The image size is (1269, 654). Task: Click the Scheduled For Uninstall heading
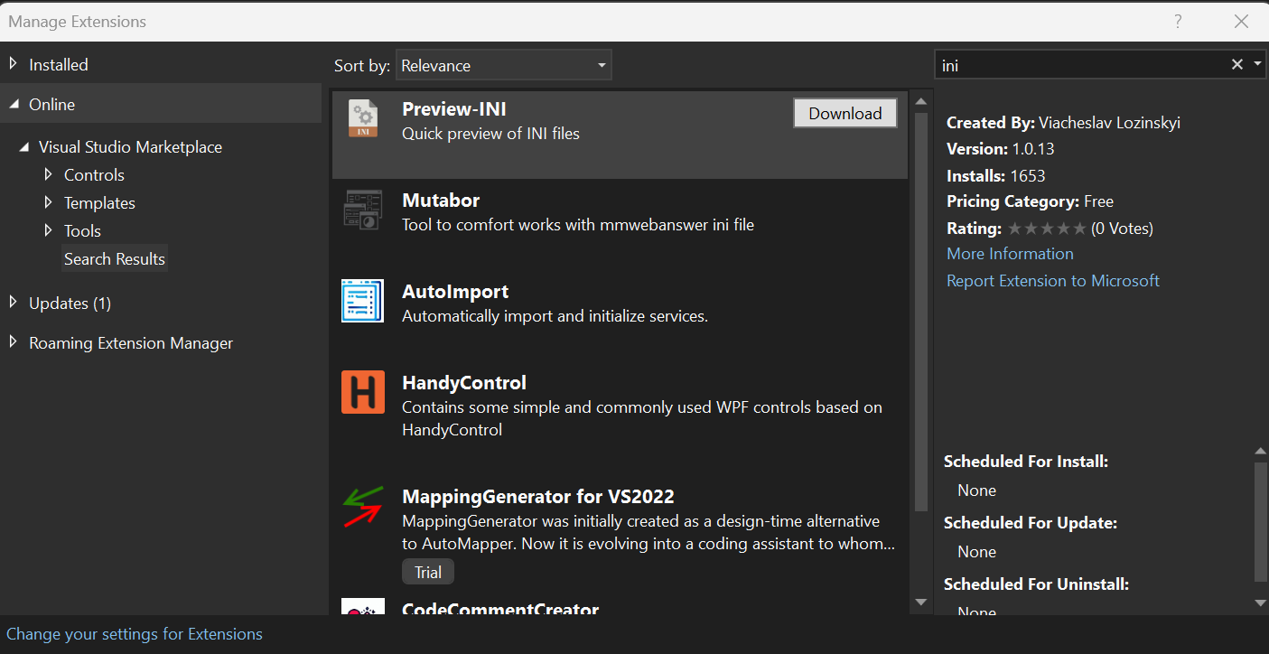coord(1037,584)
